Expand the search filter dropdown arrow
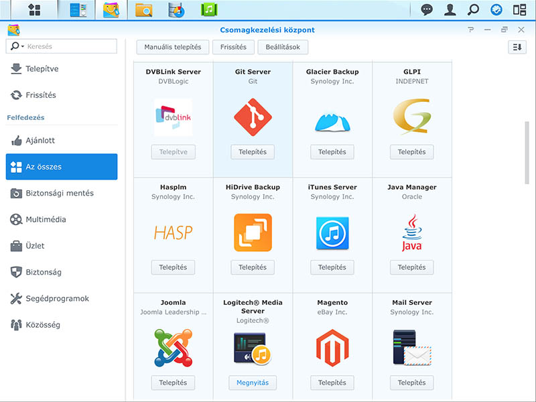This screenshot has width=536, height=402. point(22,46)
